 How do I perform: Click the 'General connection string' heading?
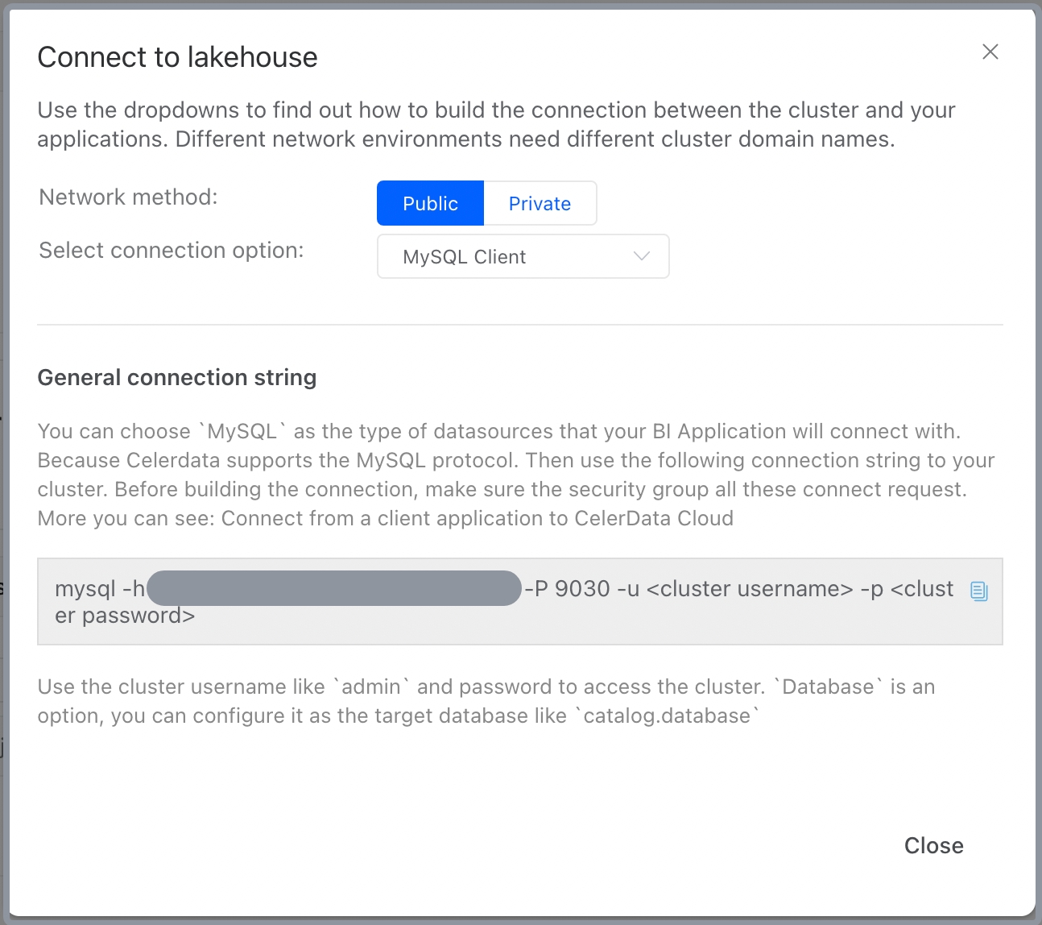[177, 378]
